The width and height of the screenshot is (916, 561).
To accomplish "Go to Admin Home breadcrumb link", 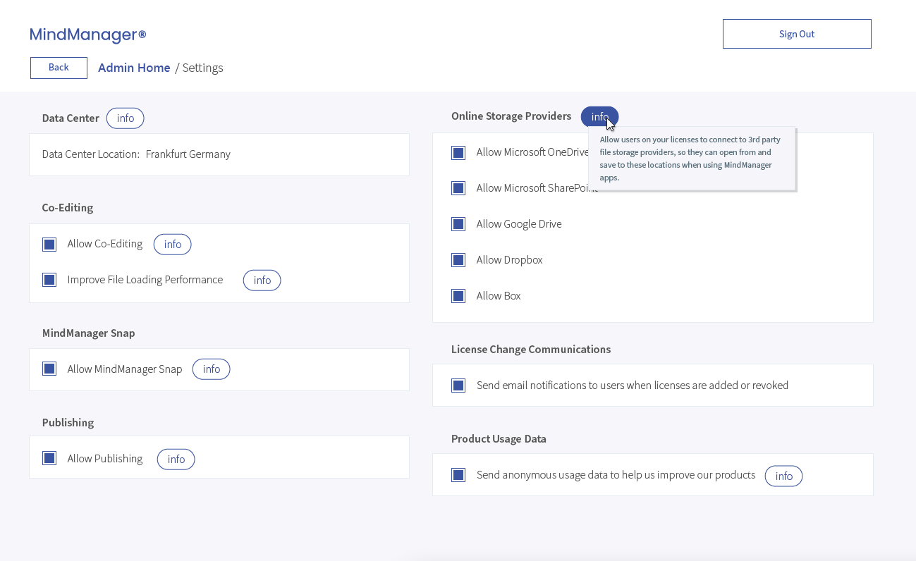I will (134, 68).
